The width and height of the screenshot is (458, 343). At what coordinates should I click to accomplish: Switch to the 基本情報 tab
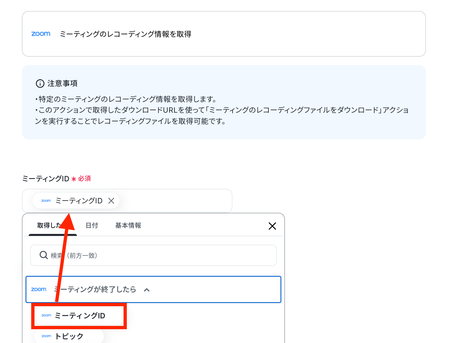point(128,225)
